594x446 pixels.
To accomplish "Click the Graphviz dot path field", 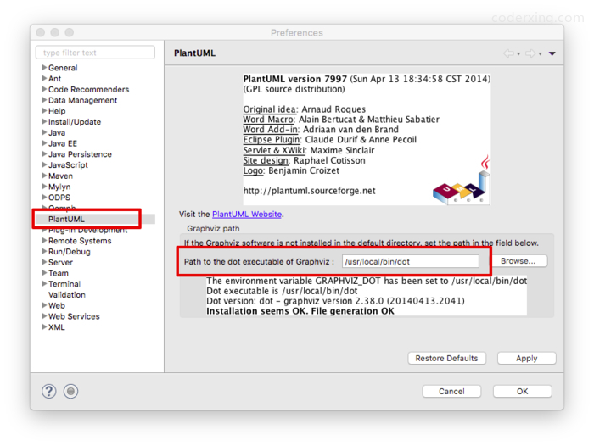I will click(x=410, y=261).
